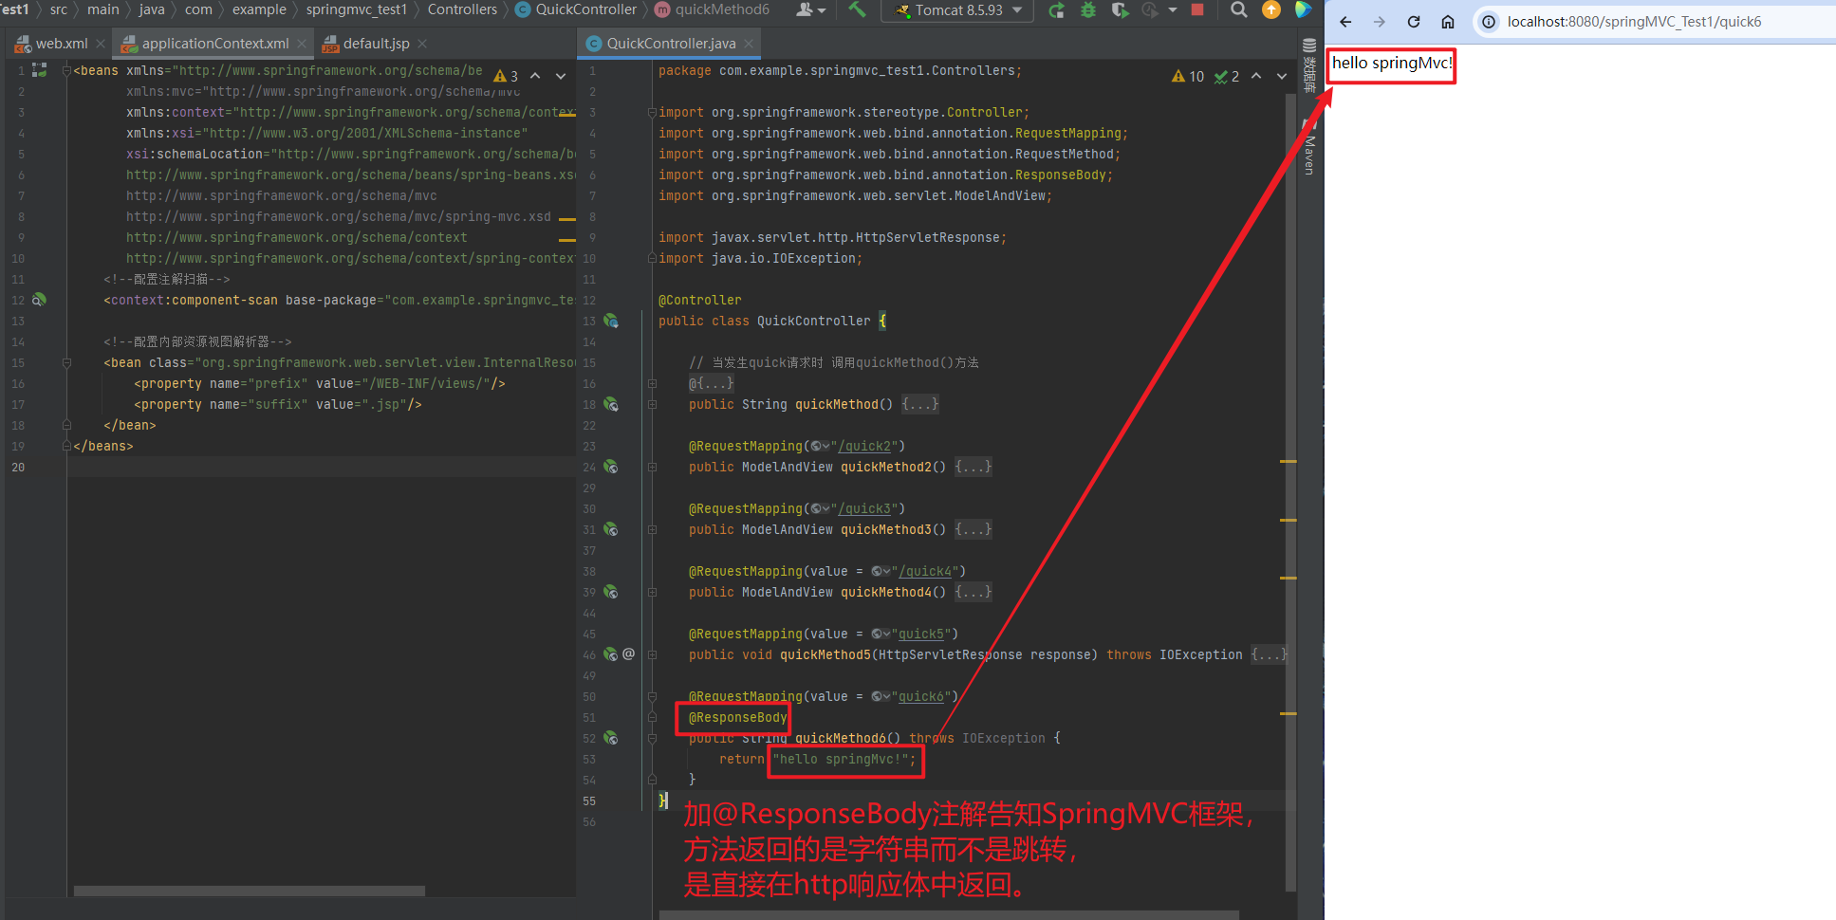Reload the browser page
Screen dimensions: 1836x920
[1414, 22]
